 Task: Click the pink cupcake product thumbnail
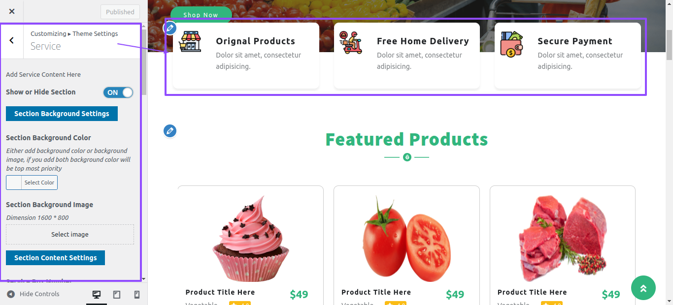[250, 239]
